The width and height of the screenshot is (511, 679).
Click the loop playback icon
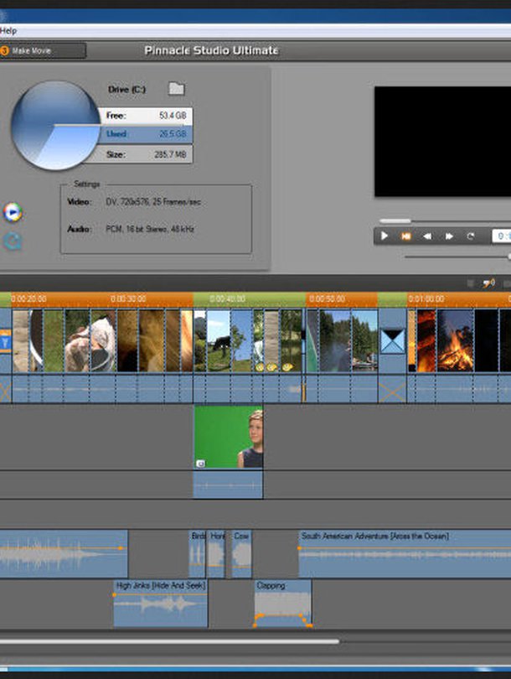(471, 236)
